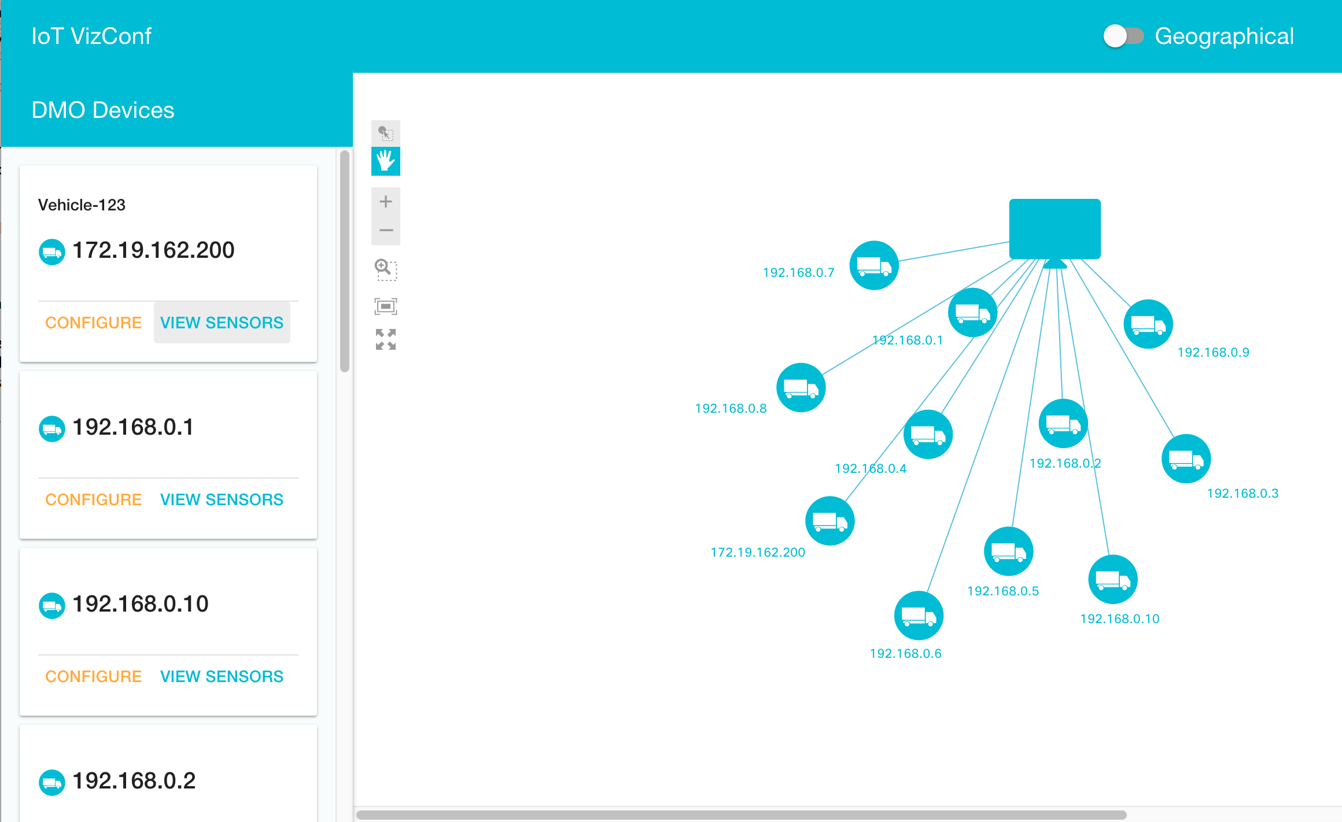Image resolution: width=1342 pixels, height=822 pixels.
Task: Toggle the Geographical view switch
Action: tap(1123, 36)
